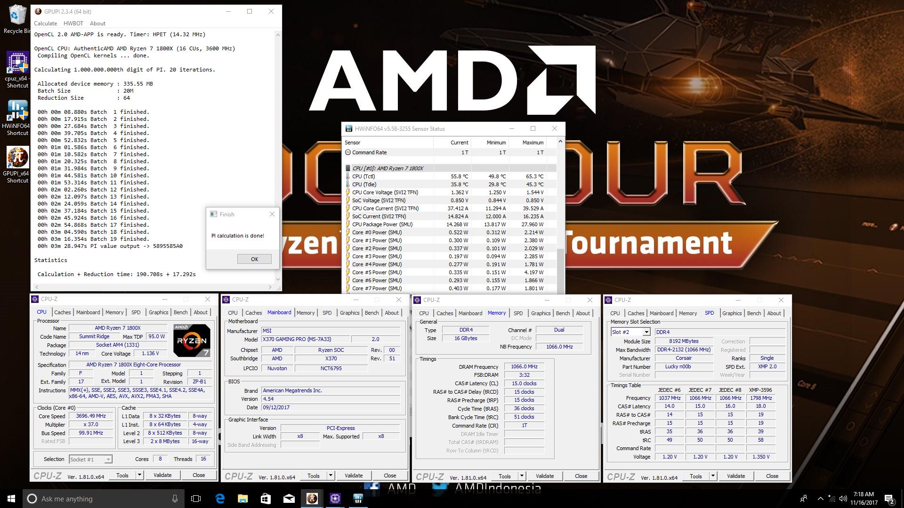Confirm the PI calculation done dialog with OK

tap(254, 259)
